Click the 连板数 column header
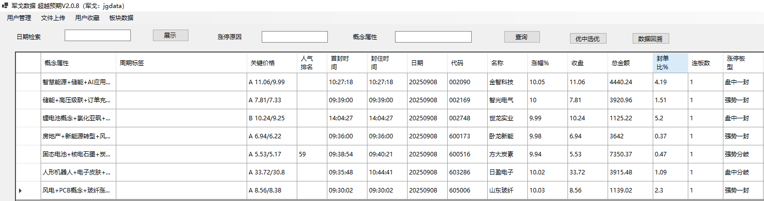 pos(705,63)
